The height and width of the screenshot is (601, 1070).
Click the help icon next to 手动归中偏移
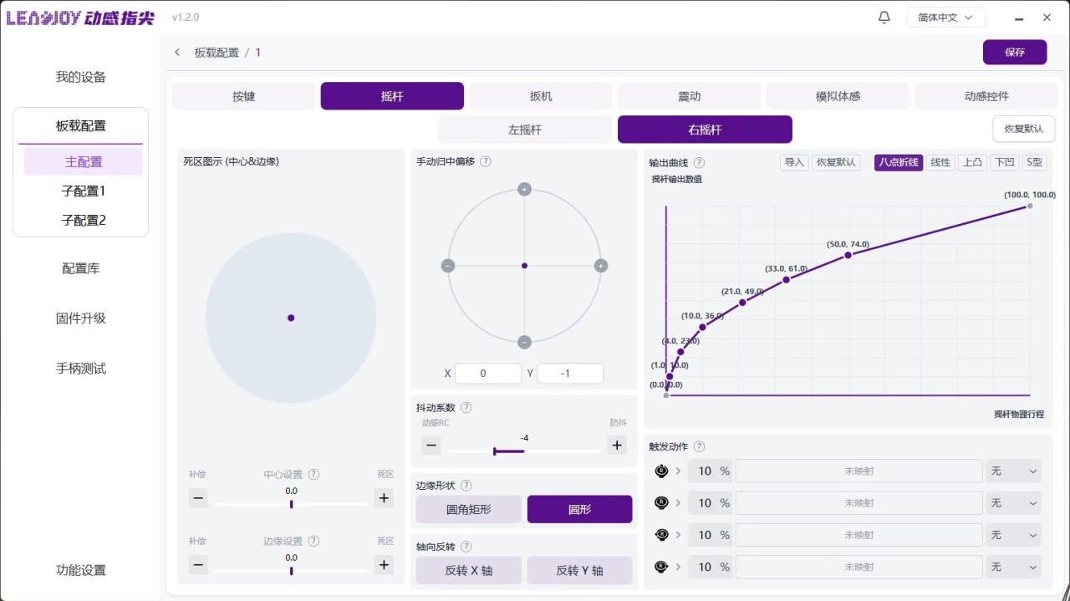(486, 161)
